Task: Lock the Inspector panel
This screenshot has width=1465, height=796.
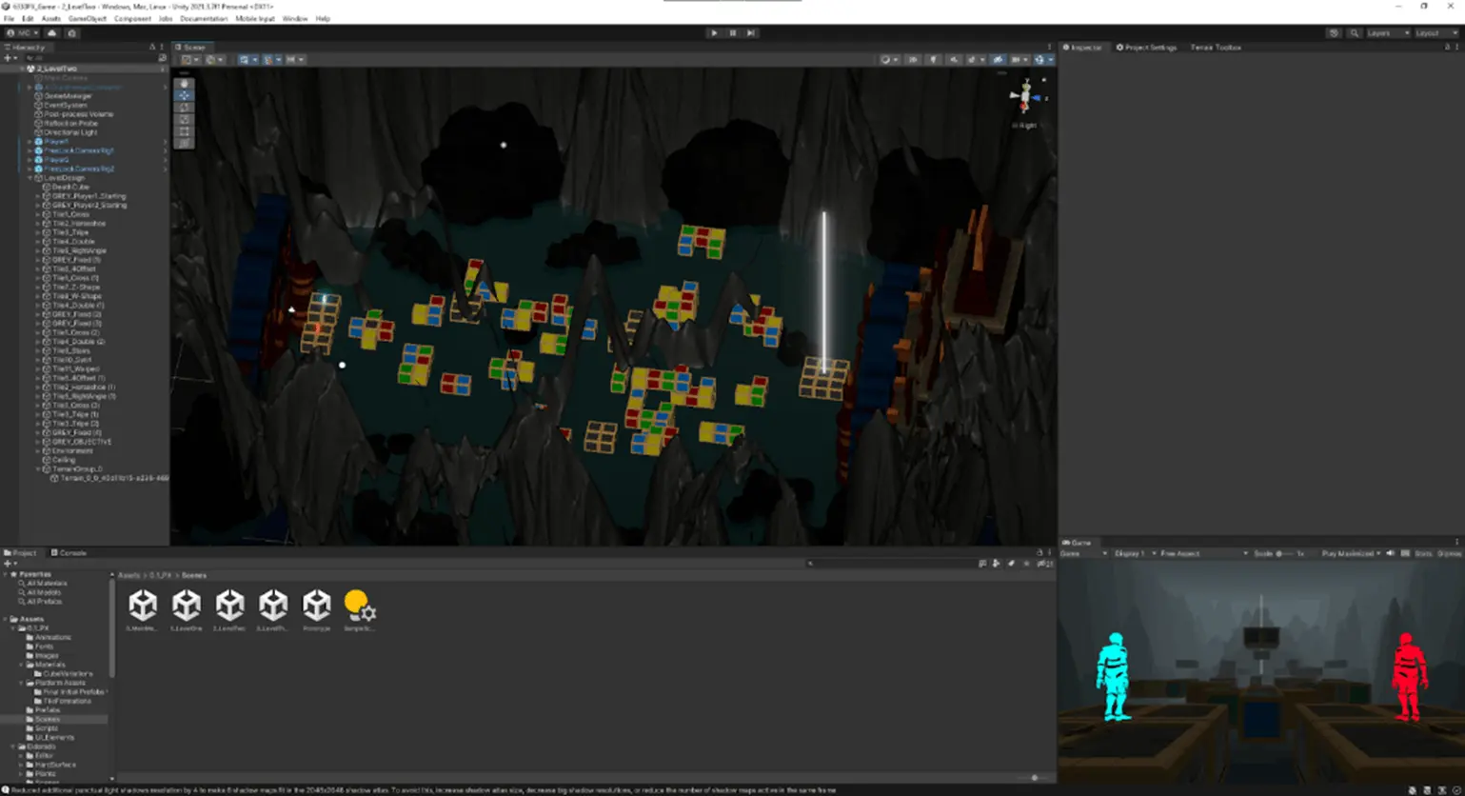Action: click(x=1448, y=47)
